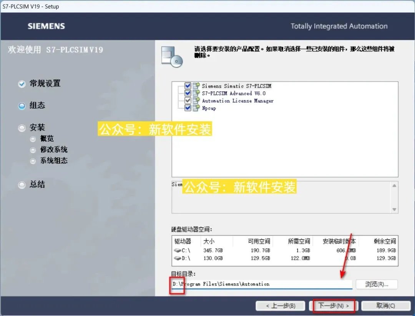Click the 剩余空间 column header

click(378, 241)
